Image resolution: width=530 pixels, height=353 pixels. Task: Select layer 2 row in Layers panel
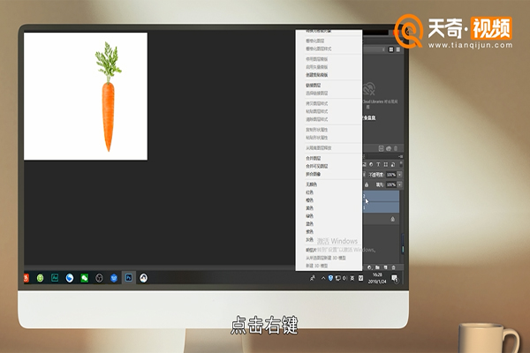(x=381, y=197)
